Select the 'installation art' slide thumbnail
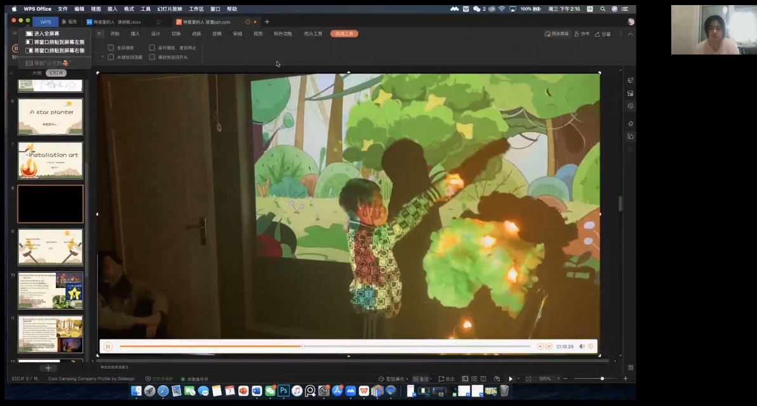 50,160
